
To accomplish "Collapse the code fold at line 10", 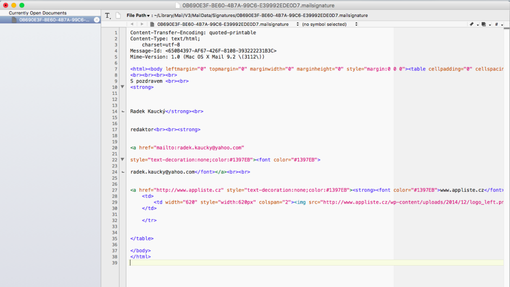I will (123, 87).
